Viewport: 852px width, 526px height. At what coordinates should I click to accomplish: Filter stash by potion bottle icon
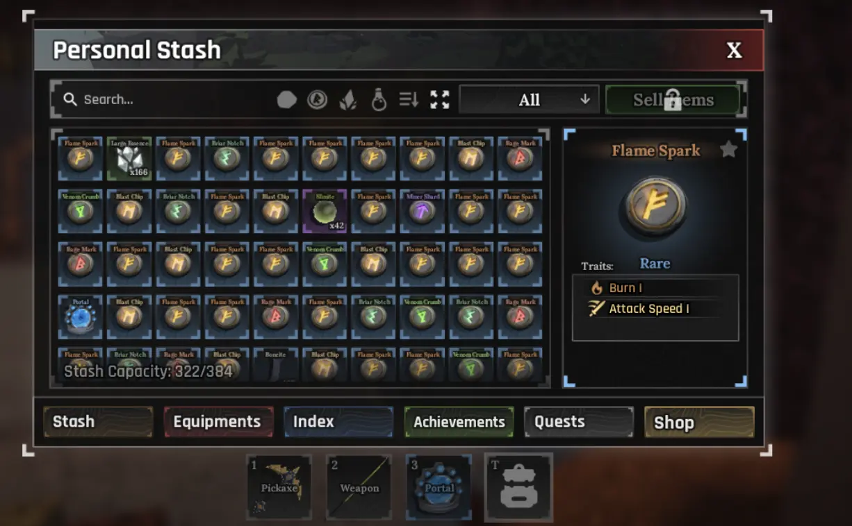pyautogui.click(x=379, y=100)
